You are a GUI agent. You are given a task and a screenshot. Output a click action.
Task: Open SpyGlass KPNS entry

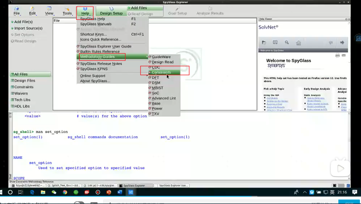pyautogui.click(x=113, y=69)
